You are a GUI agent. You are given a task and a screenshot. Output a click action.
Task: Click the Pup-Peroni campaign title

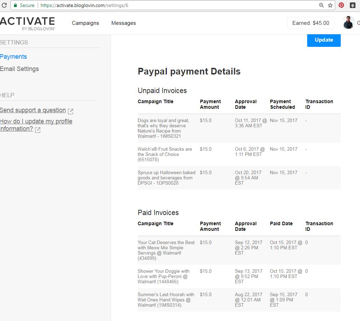(x=163, y=277)
